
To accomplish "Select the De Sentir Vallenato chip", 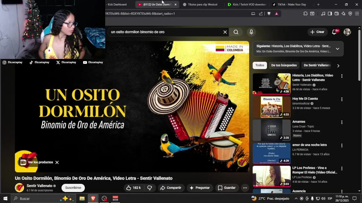I will pos(317,65).
